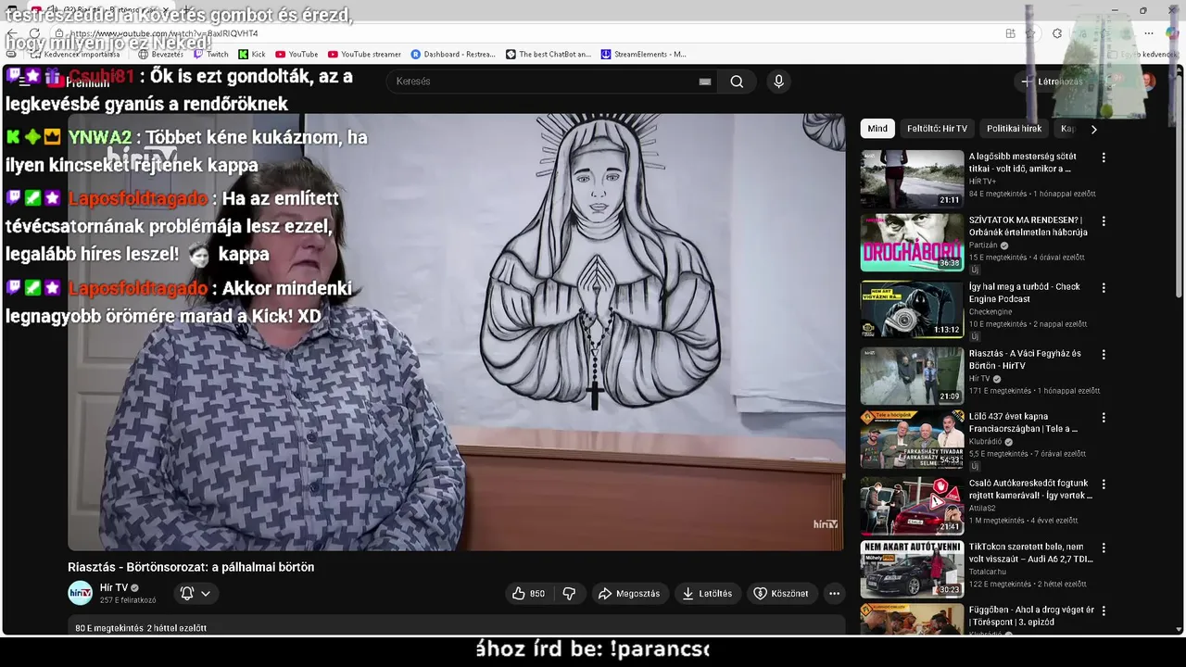
Task: Open title 'SZÍVTATOK MA RENDESEN? | Orbánék értelmetlen háborúja'
Action: point(1028,226)
